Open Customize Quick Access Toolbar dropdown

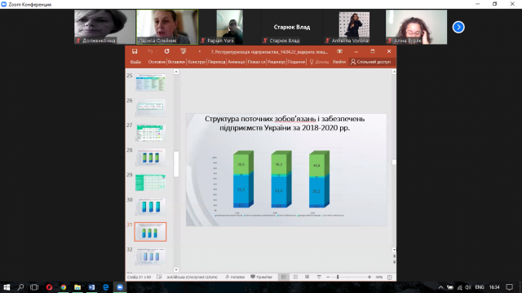199,51
